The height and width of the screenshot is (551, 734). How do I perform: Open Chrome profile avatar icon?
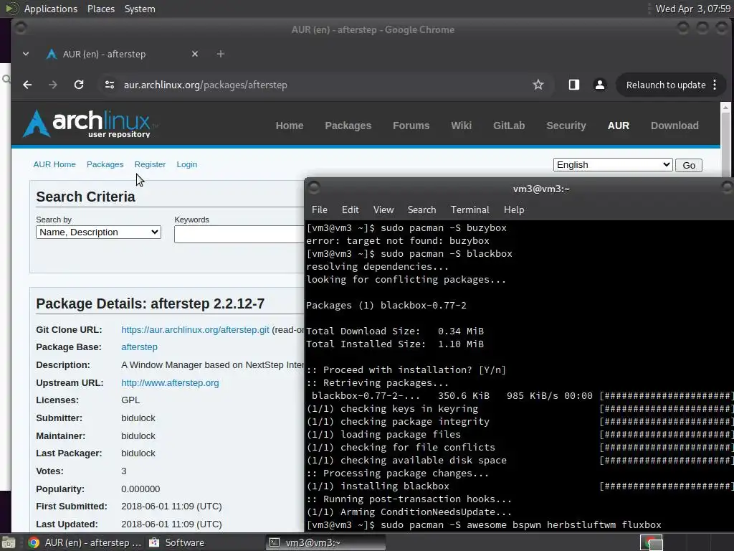click(600, 85)
